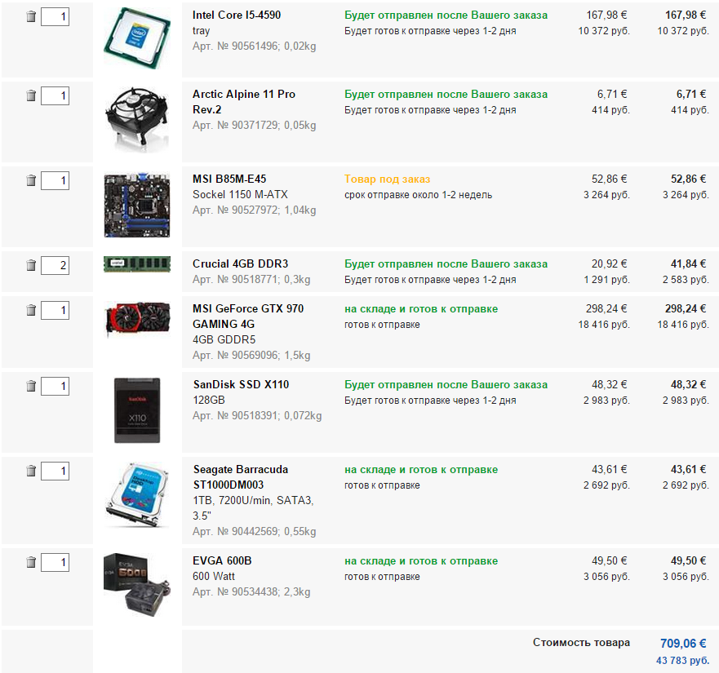Click trash icon for SanDisk SSD X110
This screenshot has width=719, height=673.
click(x=31, y=386)
